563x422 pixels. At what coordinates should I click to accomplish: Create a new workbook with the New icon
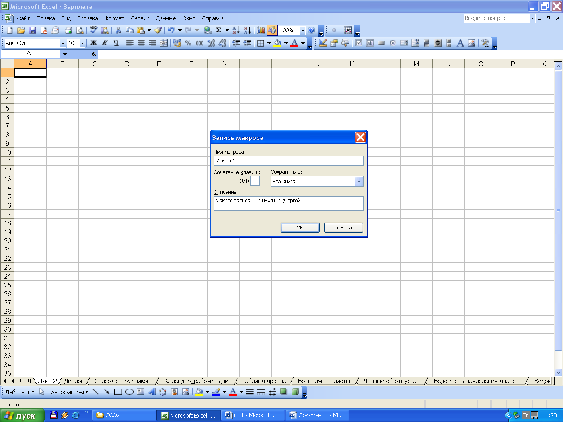[10, 30]
